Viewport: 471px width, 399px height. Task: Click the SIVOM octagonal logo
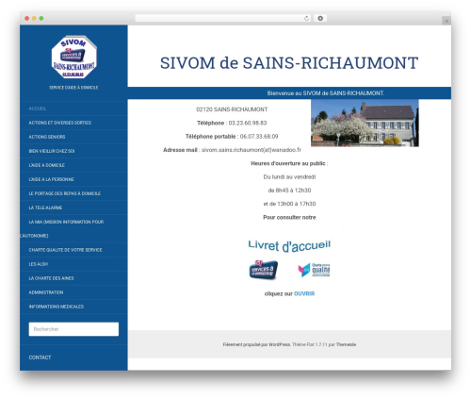click(74, 57)
